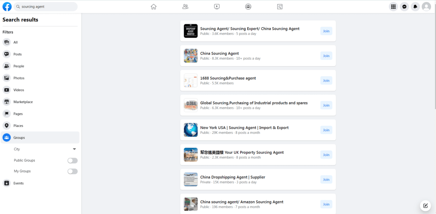
Task: Open the apps grid menu icon
Action: click(393, 7)
